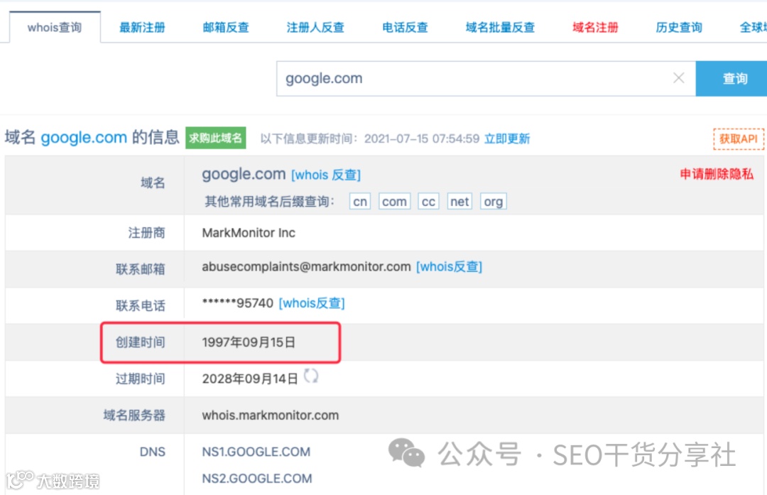Open the 电话反查 tab
The height and width of the screenshot is (495, 767).
[x=405, y=28]
